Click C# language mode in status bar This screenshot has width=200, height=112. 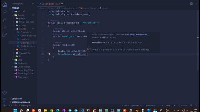[x=174, y=105]
